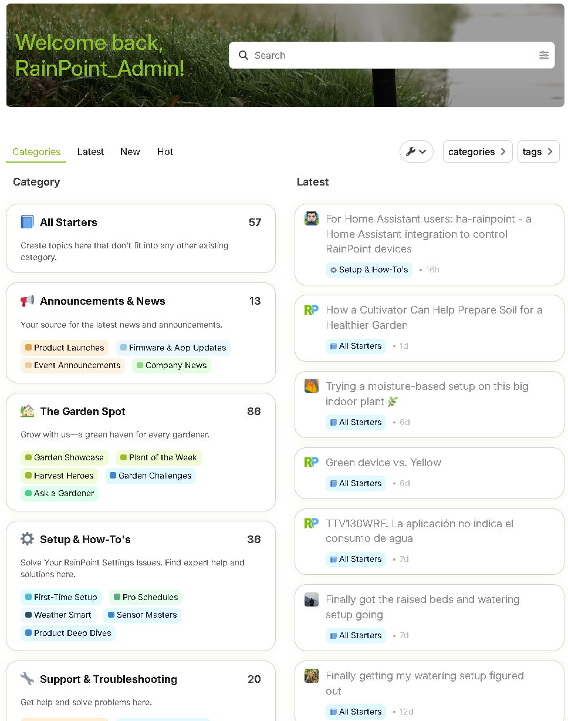The image size is (568, 721).
Task: Click avatar on raised beds topic
Action: coord(312,599)
